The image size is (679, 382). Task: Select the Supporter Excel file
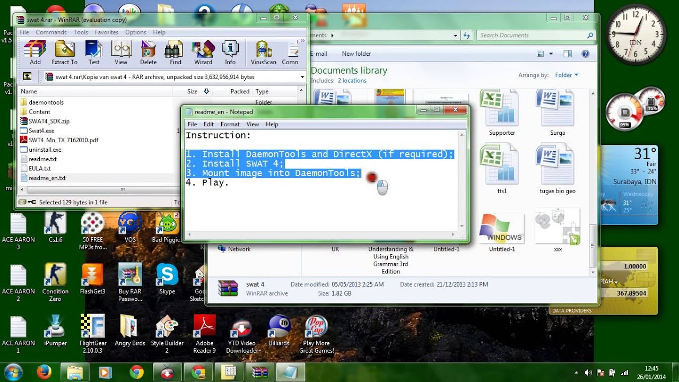(x=502, y=113)
